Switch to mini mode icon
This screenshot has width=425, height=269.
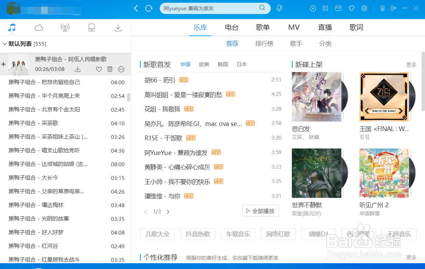tap(394, 8)
